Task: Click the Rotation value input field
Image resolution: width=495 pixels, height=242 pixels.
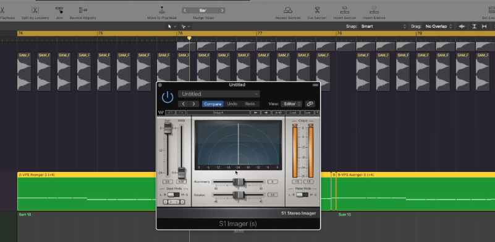Action: click(273, 195)
